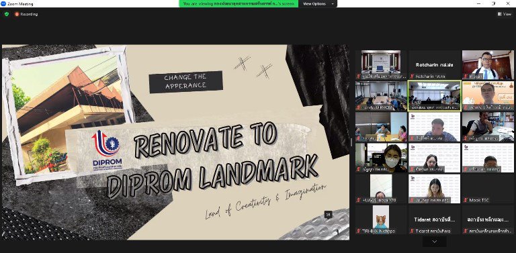This screenshot has height=253, width=516.
Task: Click the green encryption shield icon
Action: [7, 14]
